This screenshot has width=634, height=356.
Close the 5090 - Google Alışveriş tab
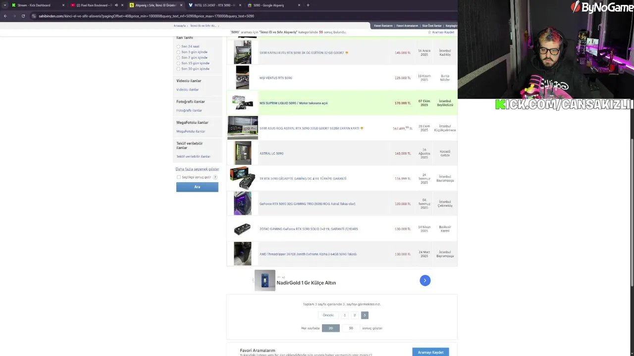[299, 5]
